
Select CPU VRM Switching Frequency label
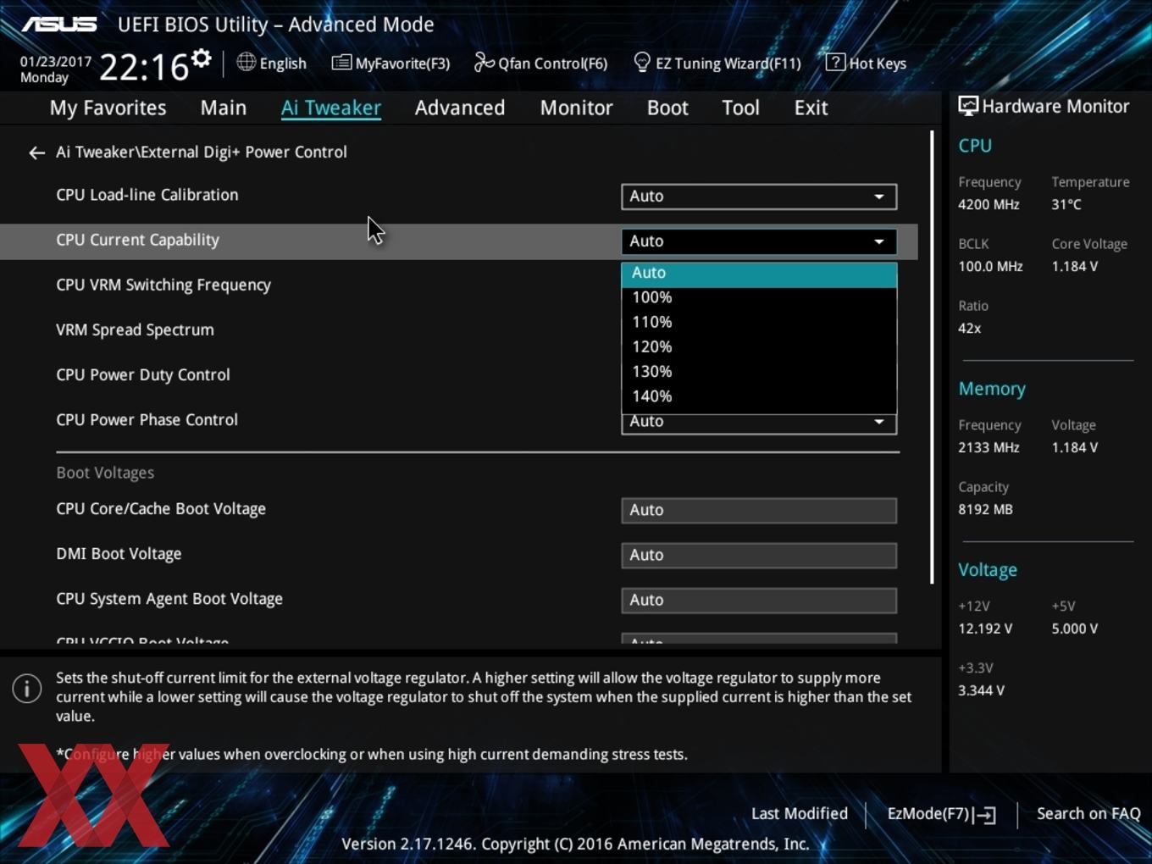coord(163,285)
